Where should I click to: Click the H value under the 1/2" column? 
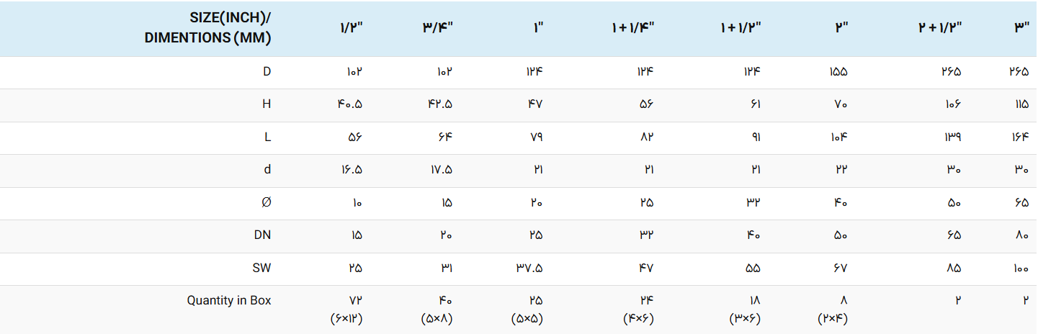click(x=349, y=104)
